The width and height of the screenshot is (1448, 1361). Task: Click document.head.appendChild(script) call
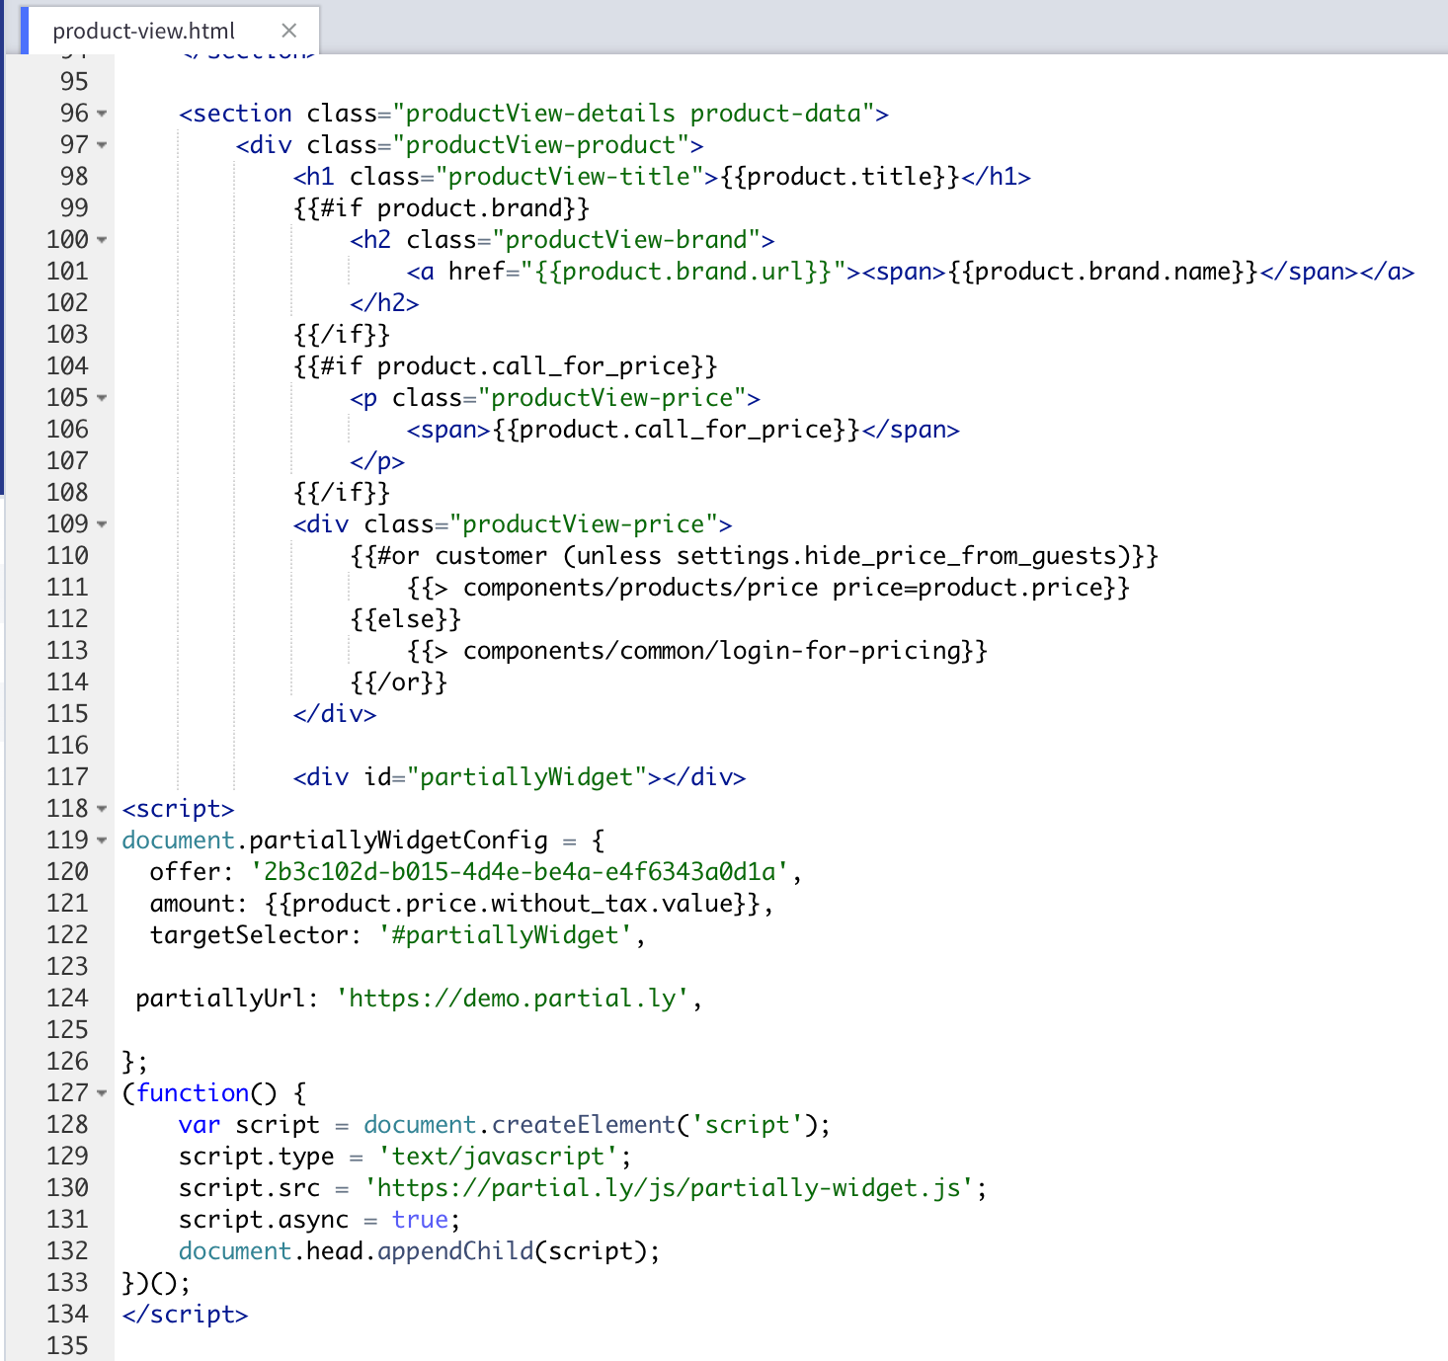click(413, 1251)
